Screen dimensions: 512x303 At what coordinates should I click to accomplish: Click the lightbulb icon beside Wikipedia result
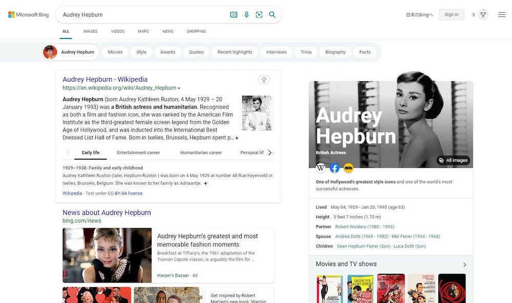coord(264,79)
